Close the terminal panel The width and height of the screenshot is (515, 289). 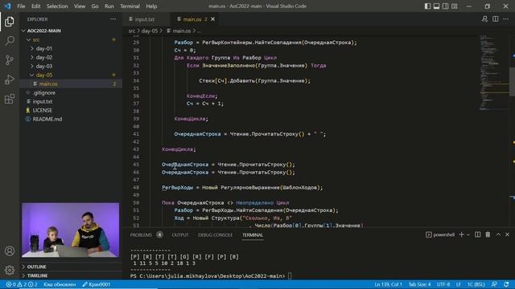(507, 234)
